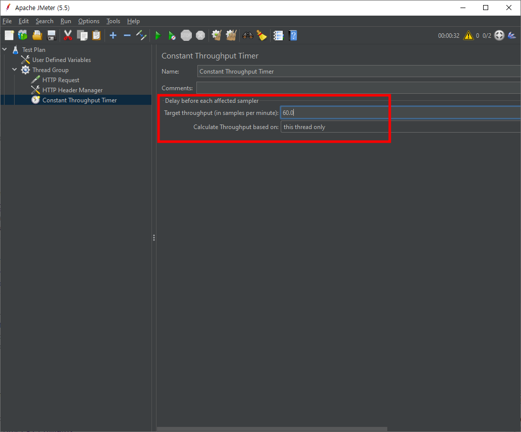Open the File menu
The height and width of the screenshot is (432, 521).
pos(7,21)
